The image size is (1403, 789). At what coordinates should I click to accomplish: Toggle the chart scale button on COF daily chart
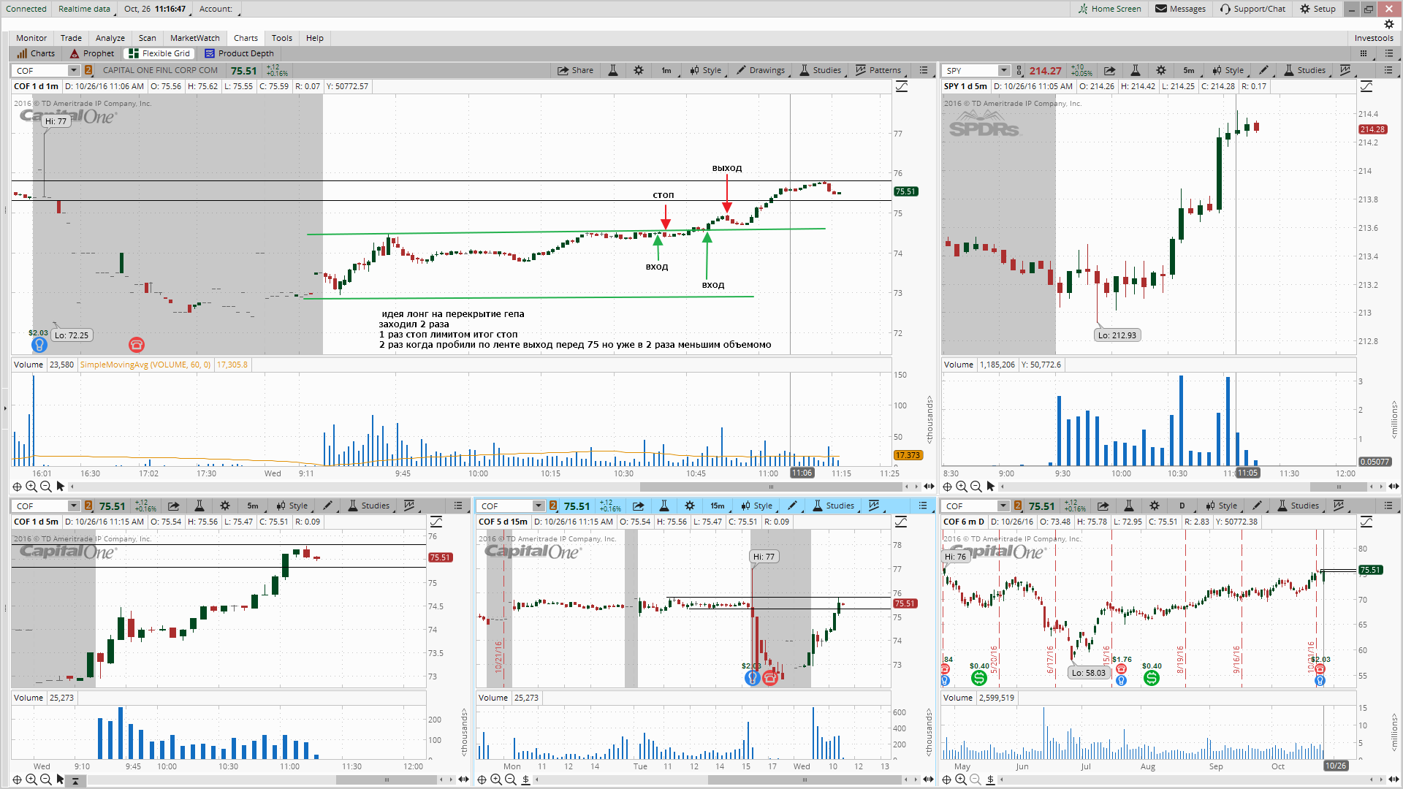click(x=1366, y=522)
